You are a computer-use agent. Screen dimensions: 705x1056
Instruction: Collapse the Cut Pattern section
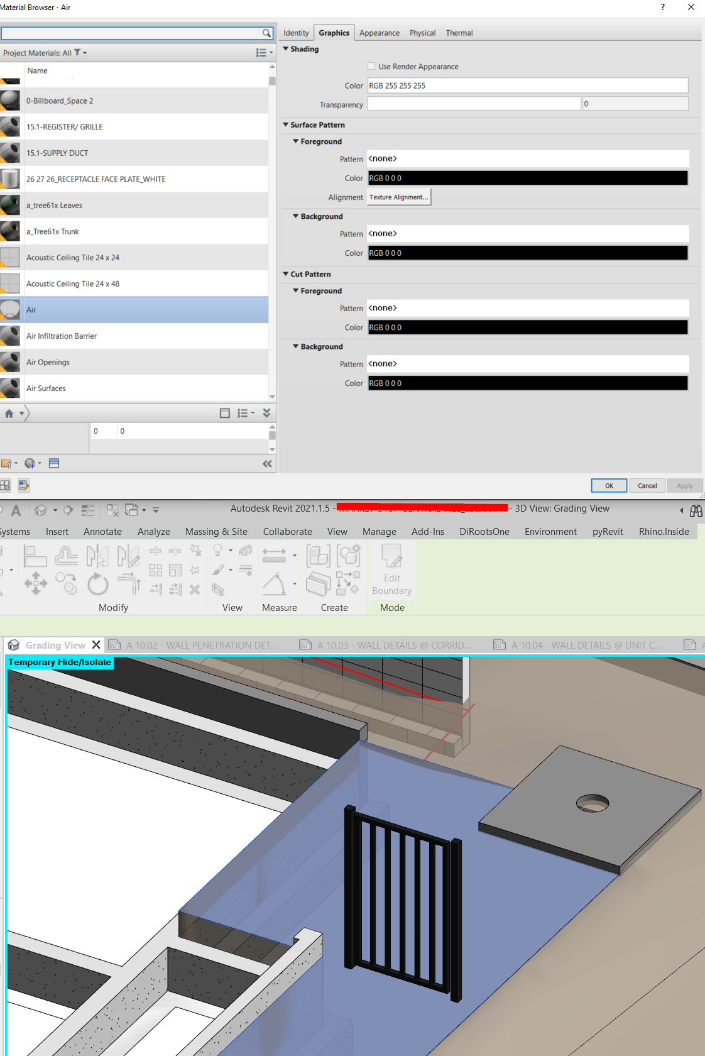click(x=286, y=274)
